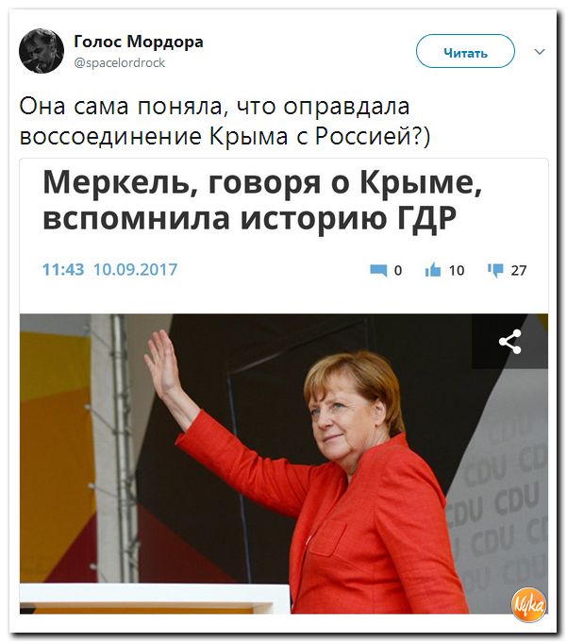This screenshot has width=567, height=643.
Task: Click the dislike count 27
Action: pos(518,271)
